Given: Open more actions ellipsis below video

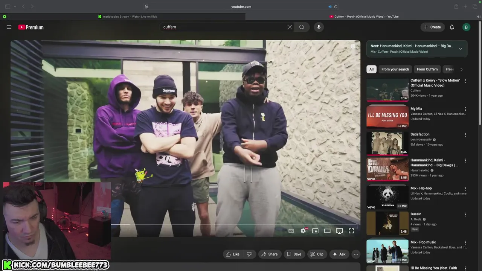Looking at the screenshot, I should pos(356,254).
